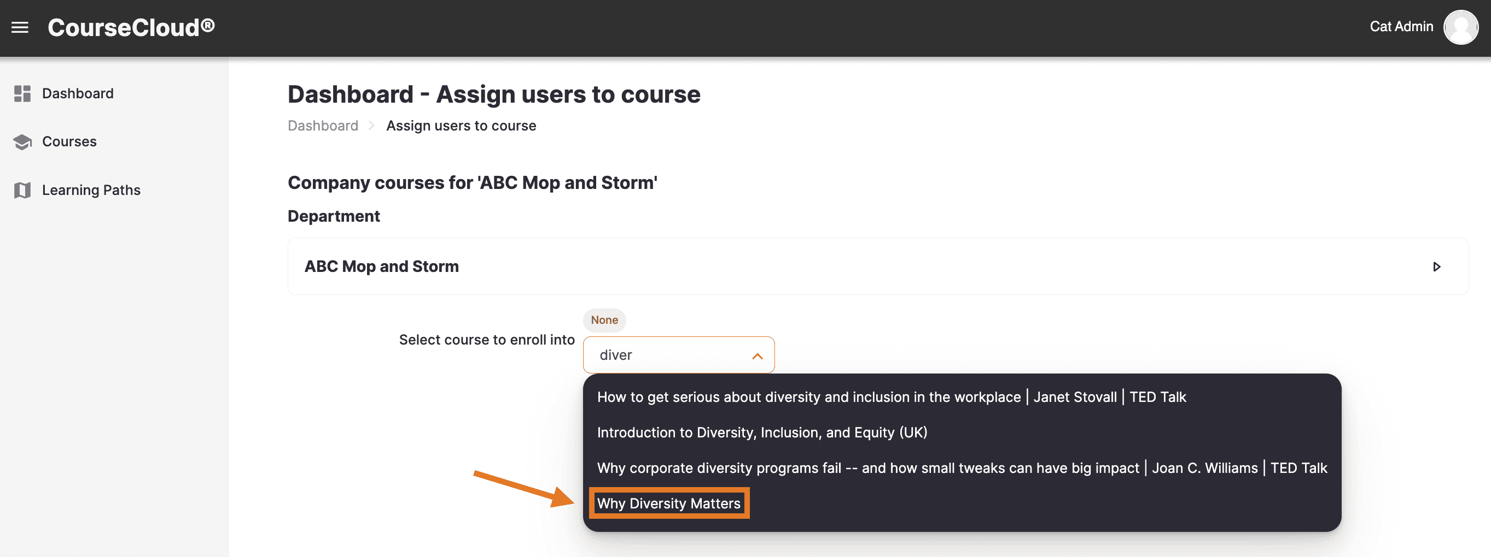Select 'Why Diversity Matters' from the dropdown
1491x557 pixels.
click(x=668, y=503)
